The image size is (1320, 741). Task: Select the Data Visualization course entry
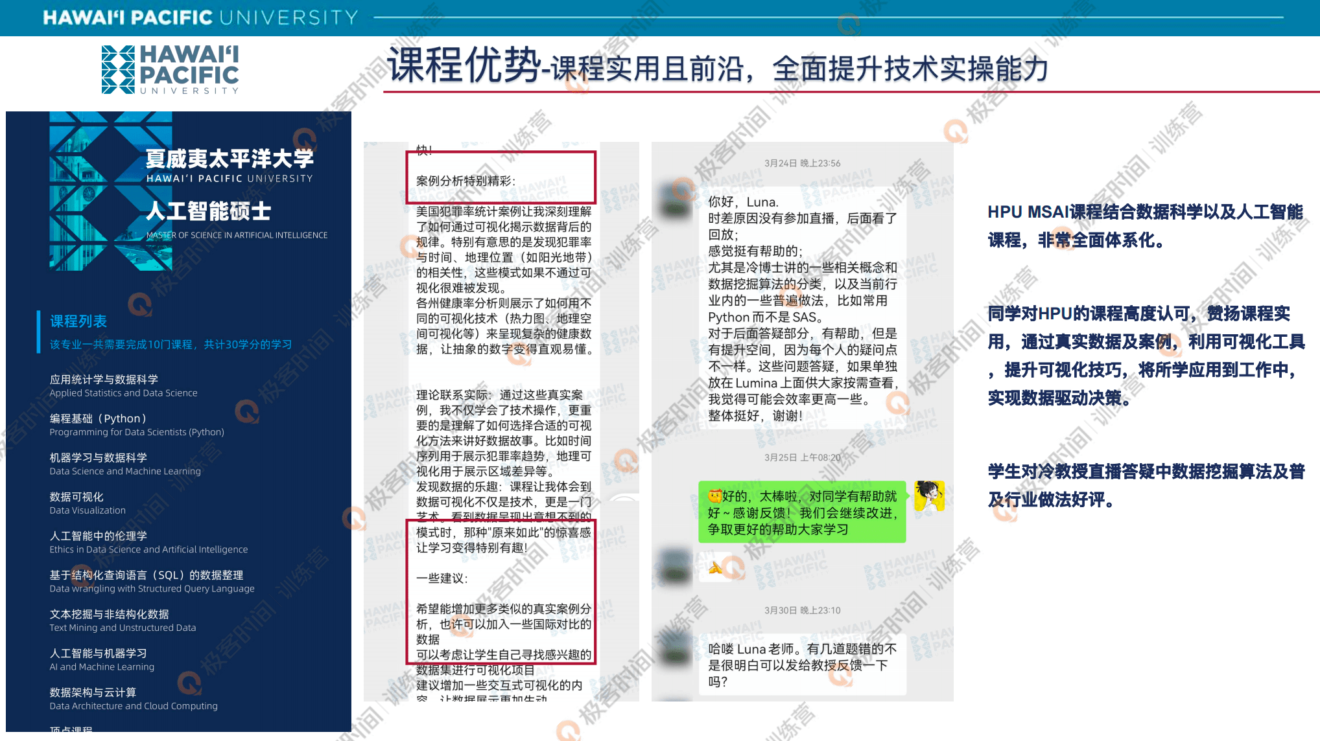(x=88, y=503)
